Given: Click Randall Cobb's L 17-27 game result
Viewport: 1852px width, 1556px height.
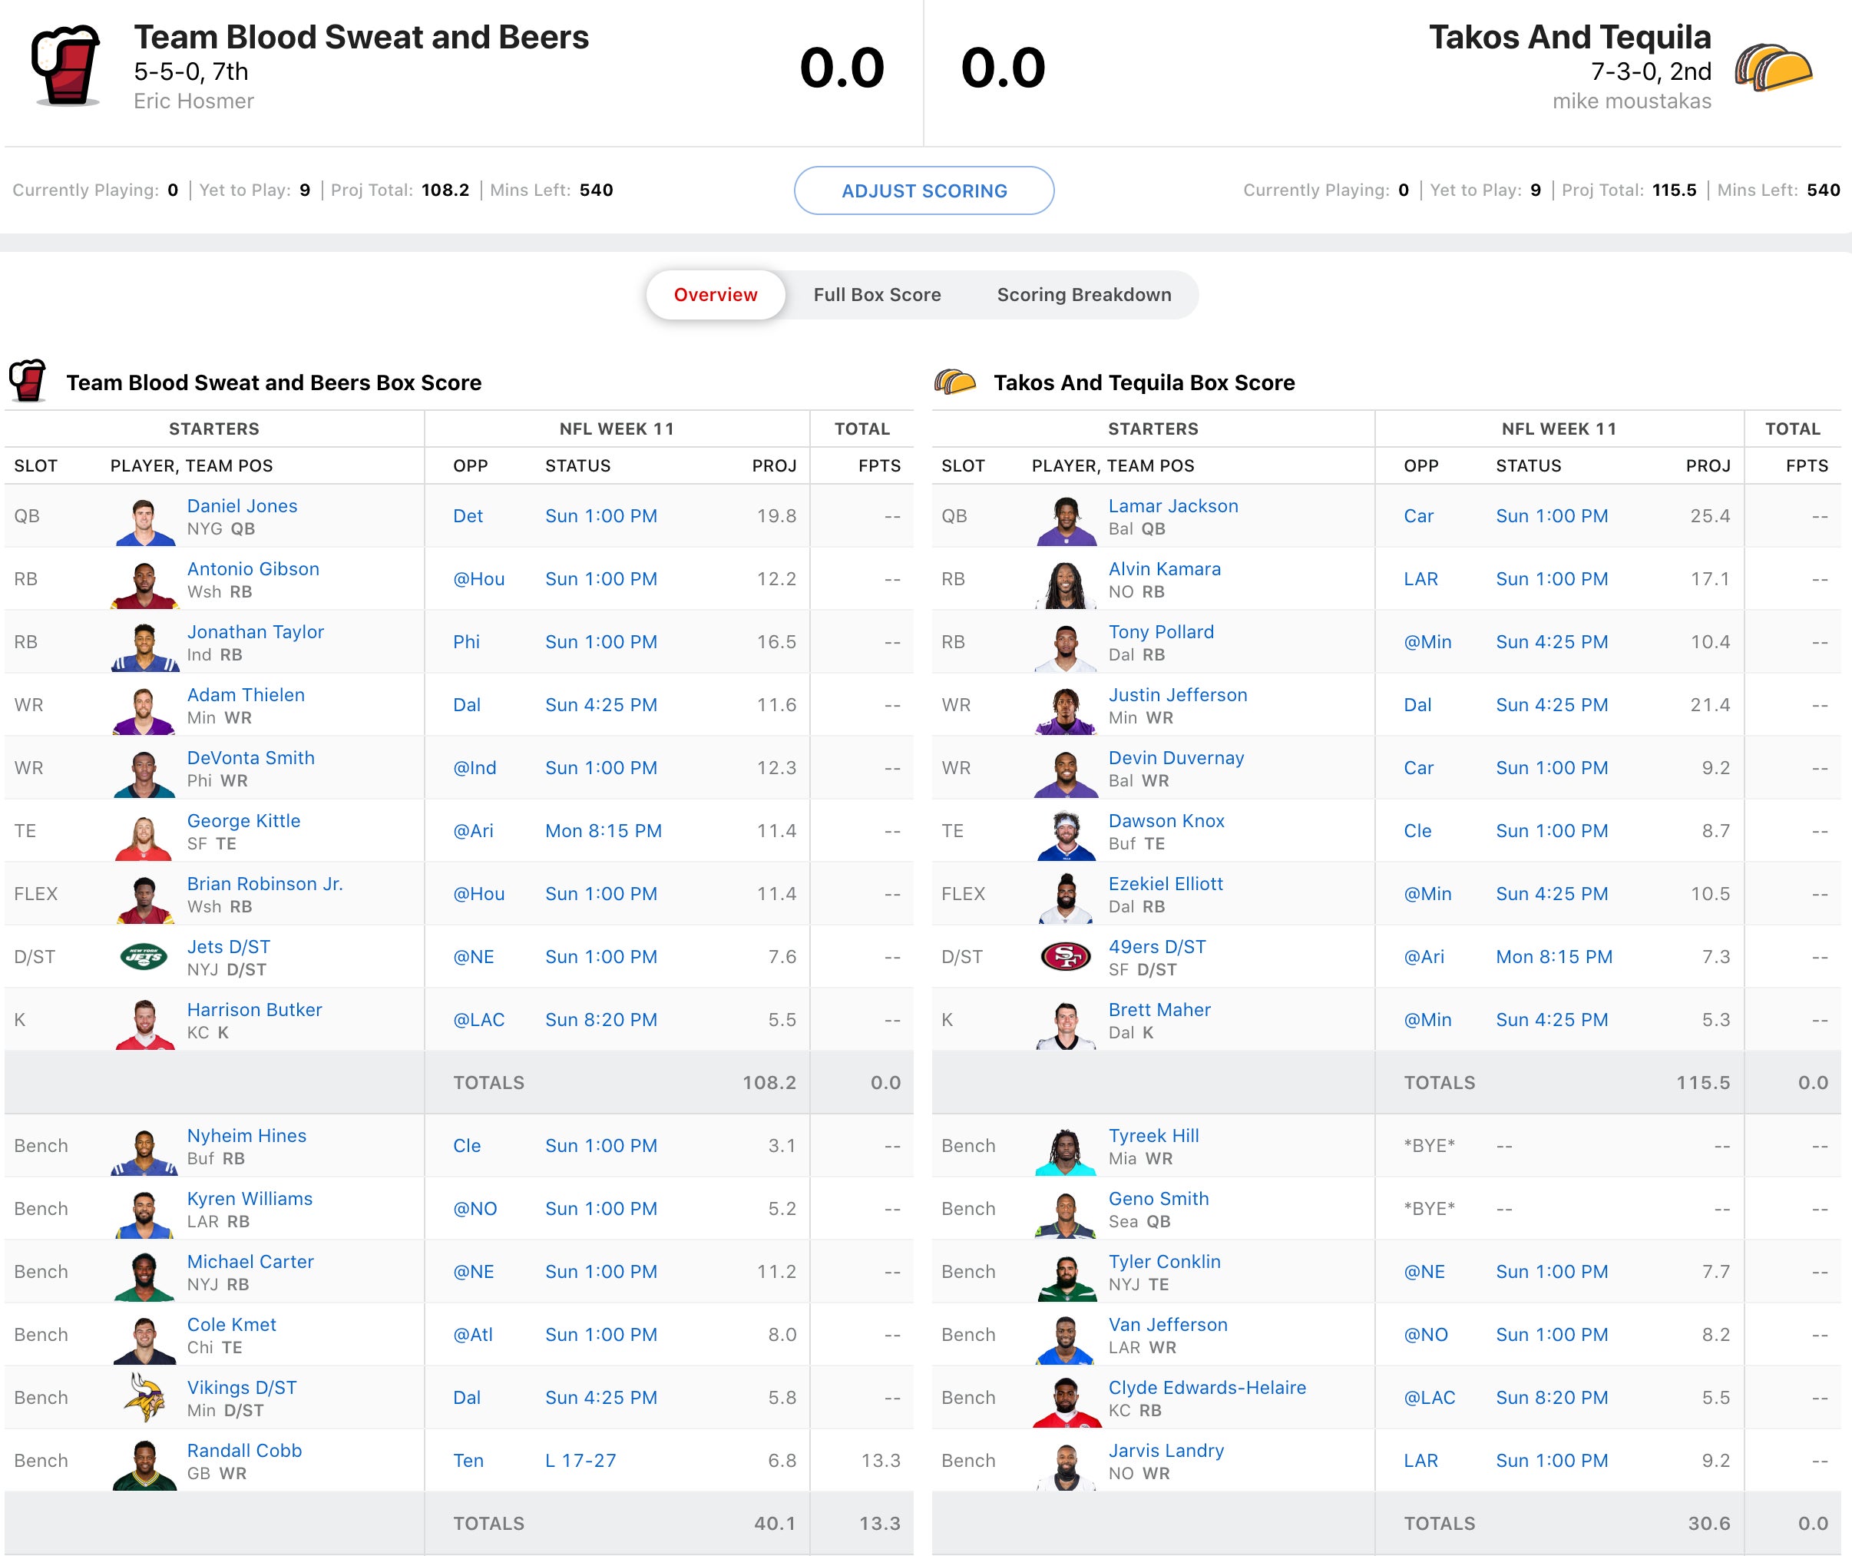Looking at the screenshot, I should 580,1460.
